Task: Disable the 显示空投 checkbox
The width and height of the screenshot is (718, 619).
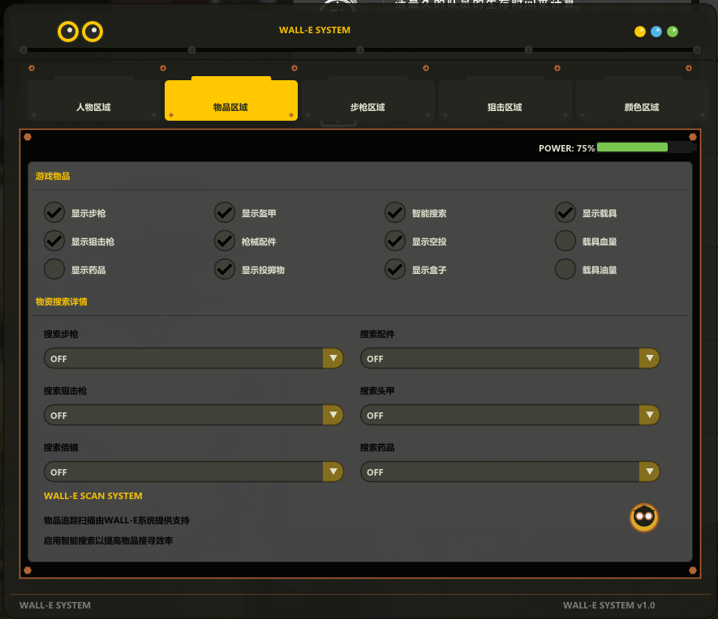Action: point(395,241)
